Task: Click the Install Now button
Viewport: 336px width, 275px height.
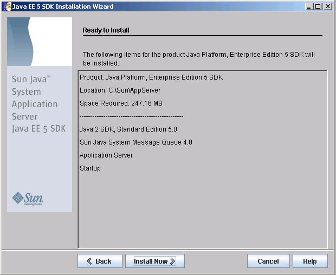Action: (x=154, y=261)
